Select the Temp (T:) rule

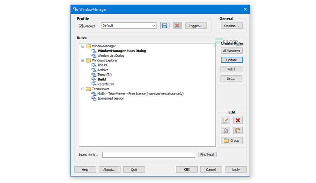pos(104,74)
